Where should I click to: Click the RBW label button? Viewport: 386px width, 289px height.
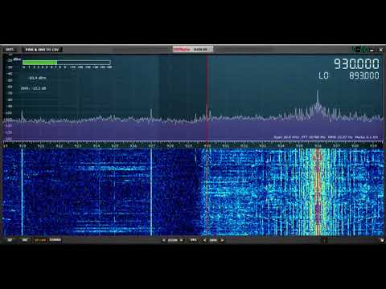coord(213,240)
